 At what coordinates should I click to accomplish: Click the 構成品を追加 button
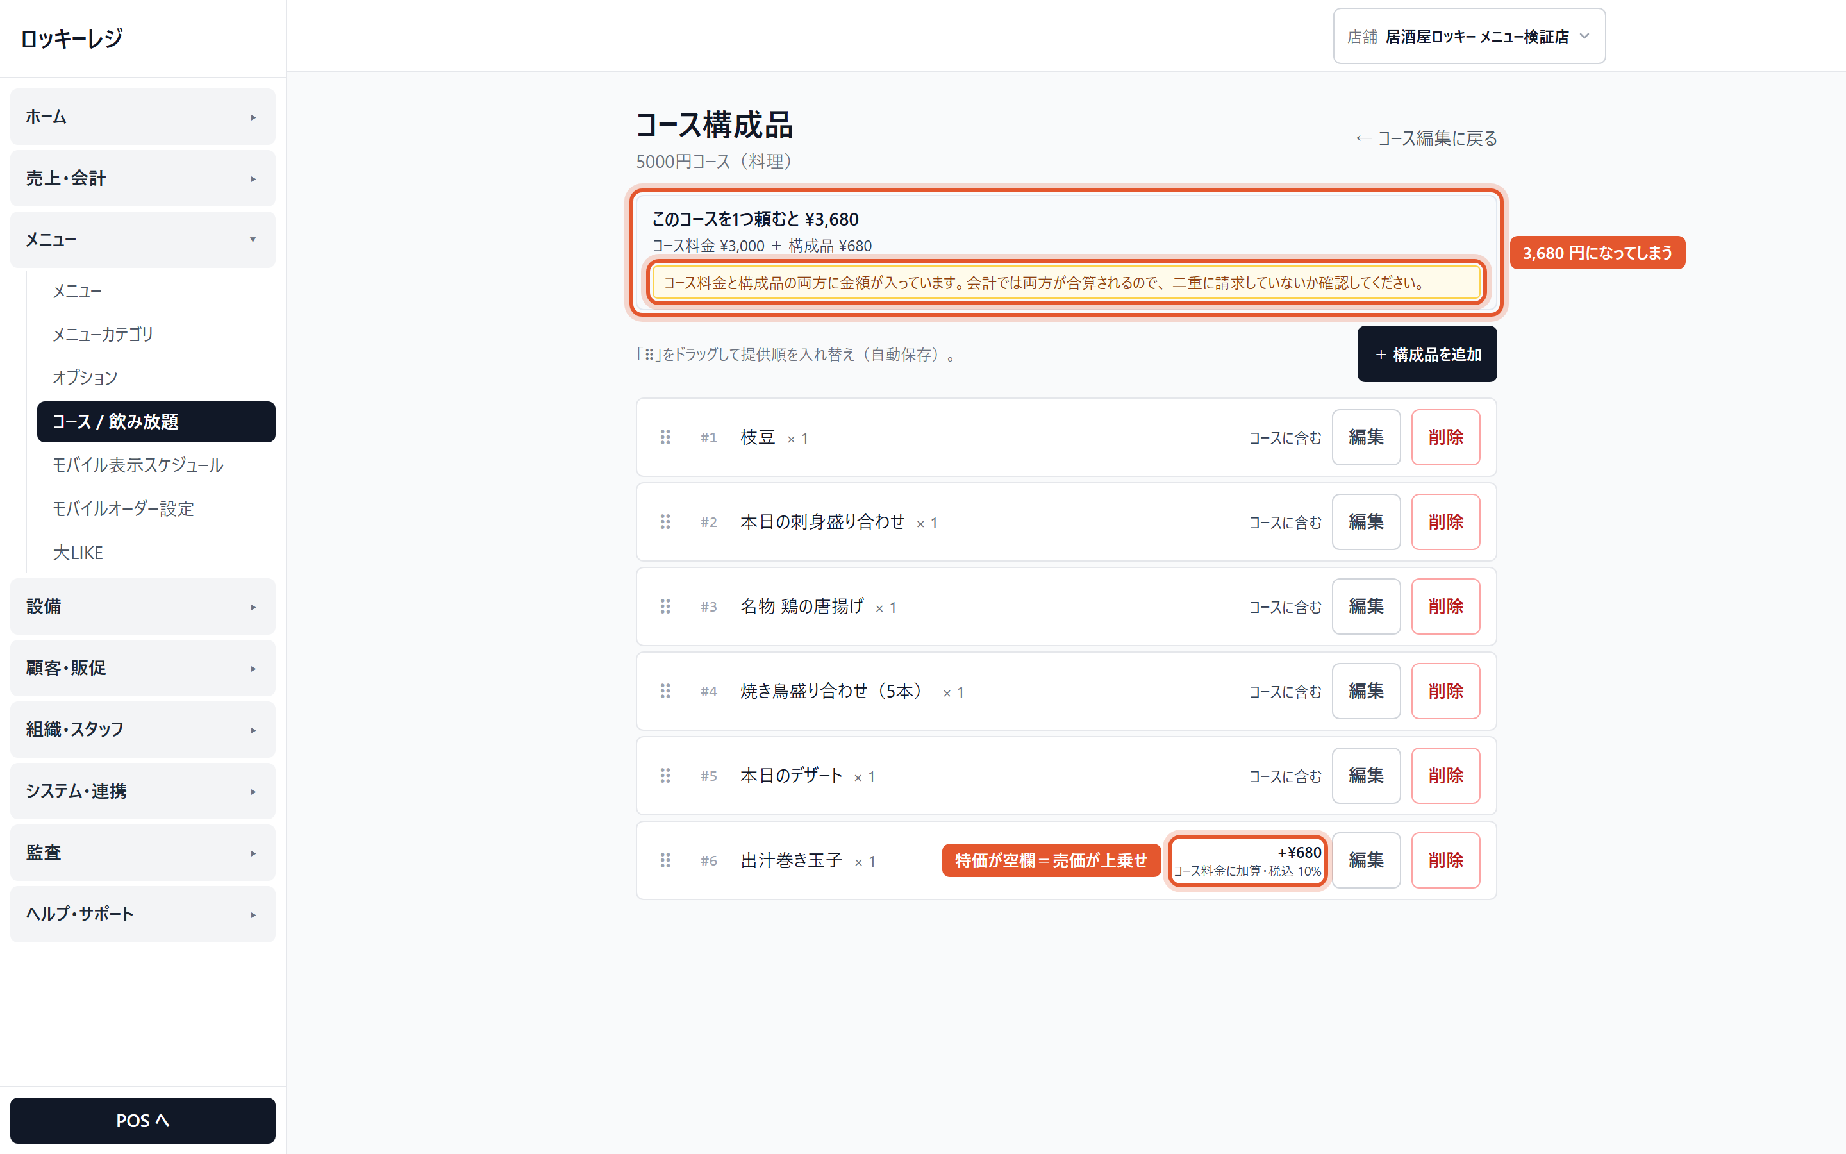pyautogui.click(x=1426, y=354)
